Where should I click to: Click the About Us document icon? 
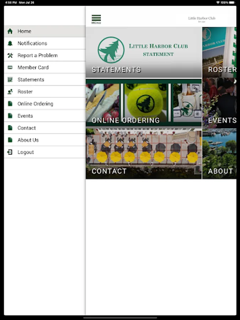[10, 140]
